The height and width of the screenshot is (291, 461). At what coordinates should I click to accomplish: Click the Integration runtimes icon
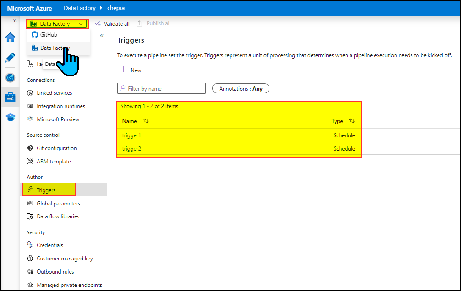[x=30, y=106]
